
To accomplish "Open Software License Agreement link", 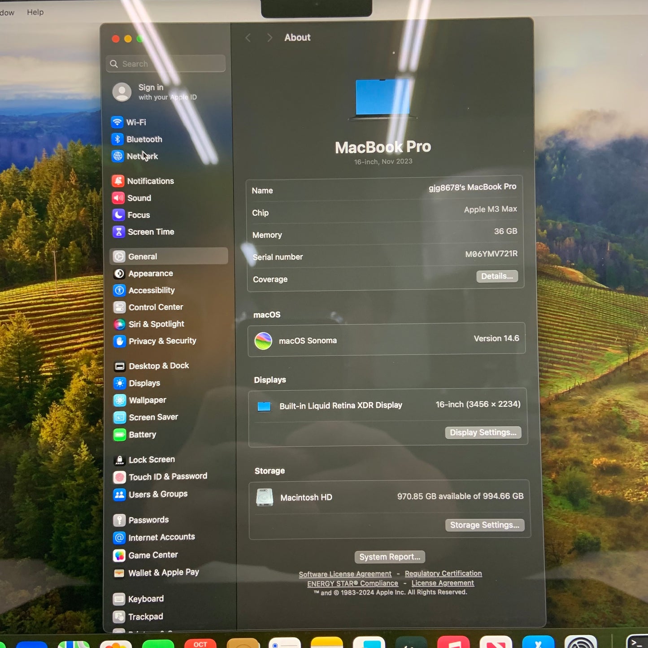I will tap(345, 574).
